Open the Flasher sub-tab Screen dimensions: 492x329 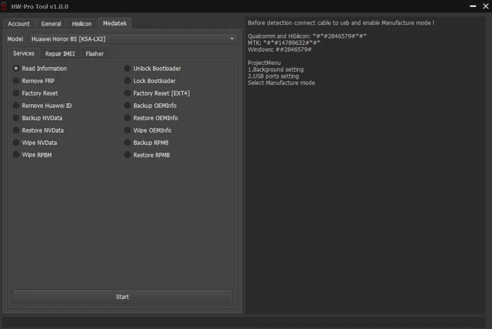[x=95, y=54]
